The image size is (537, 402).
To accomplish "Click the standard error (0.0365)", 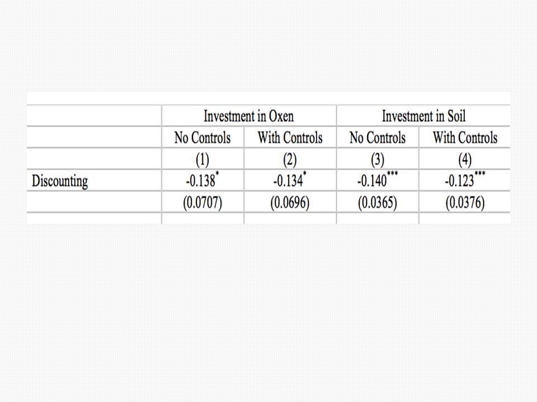I will point(378,202).
